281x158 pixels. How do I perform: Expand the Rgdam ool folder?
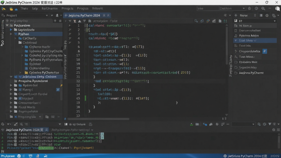tap(11, 85)
